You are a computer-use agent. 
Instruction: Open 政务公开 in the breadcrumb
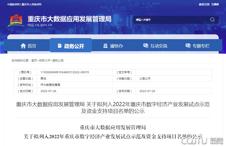[x=45, y=60]
